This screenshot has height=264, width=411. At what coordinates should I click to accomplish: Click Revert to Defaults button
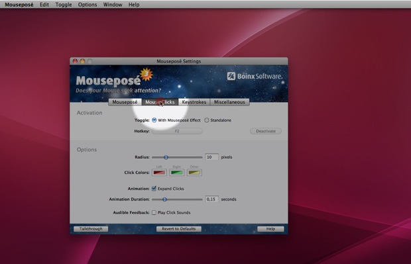(179, 229)
